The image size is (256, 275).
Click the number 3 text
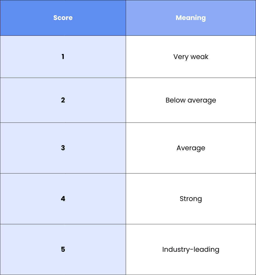[x=63, y=148]
